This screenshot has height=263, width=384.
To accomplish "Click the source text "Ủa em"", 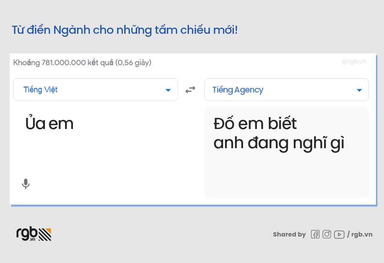I will click(49, 124).
